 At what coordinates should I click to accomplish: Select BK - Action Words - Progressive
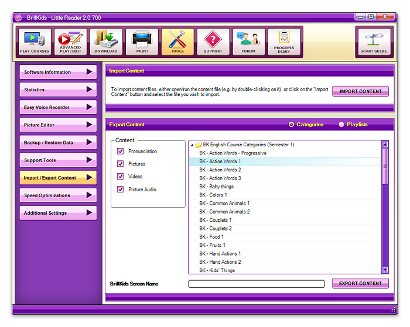point(285,153)
